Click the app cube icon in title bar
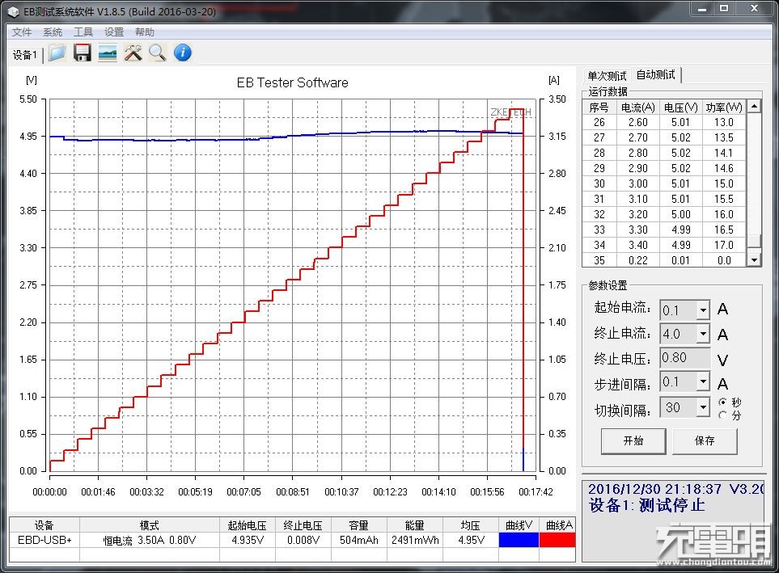Screen dimensions: 779x573 pos(12,10)
